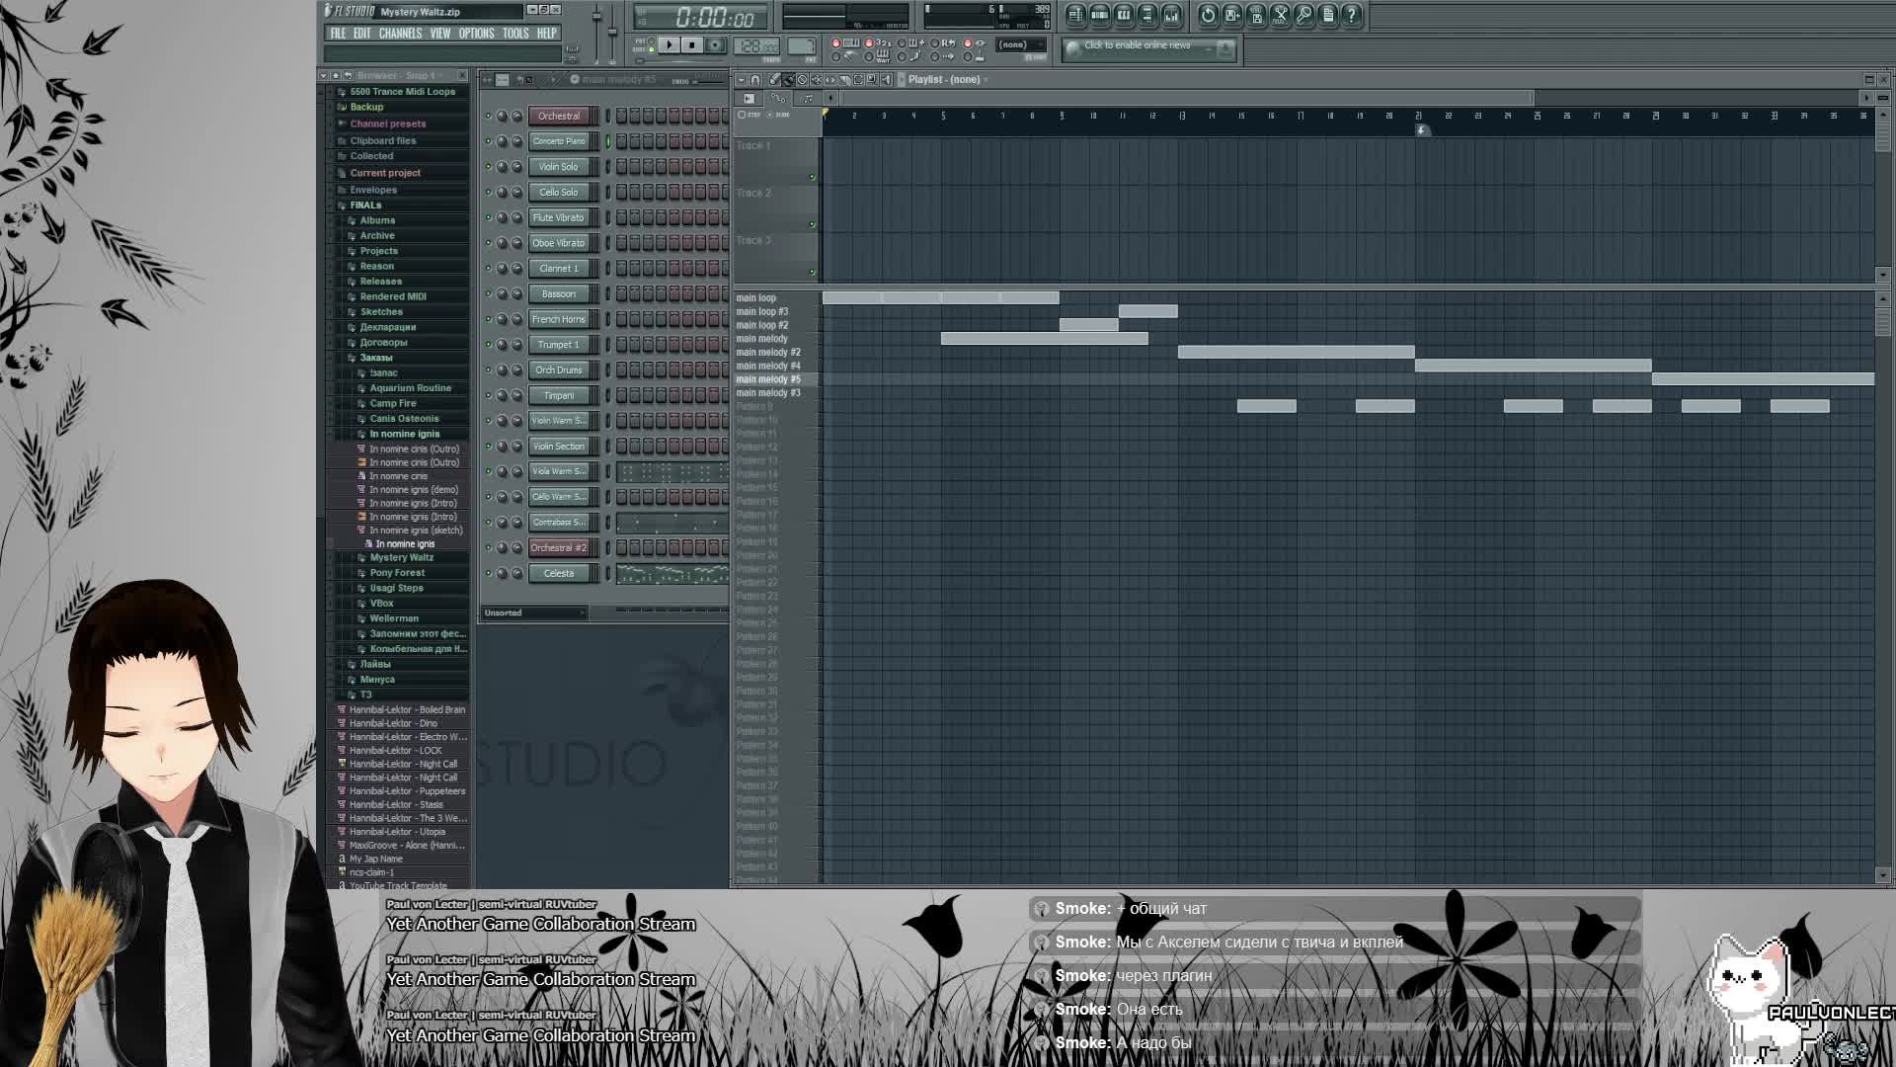Open the Piano roll window icon
The height and width of the screenshot is (1067, 1896).
pyautogui.click(x=1123, y=15)
